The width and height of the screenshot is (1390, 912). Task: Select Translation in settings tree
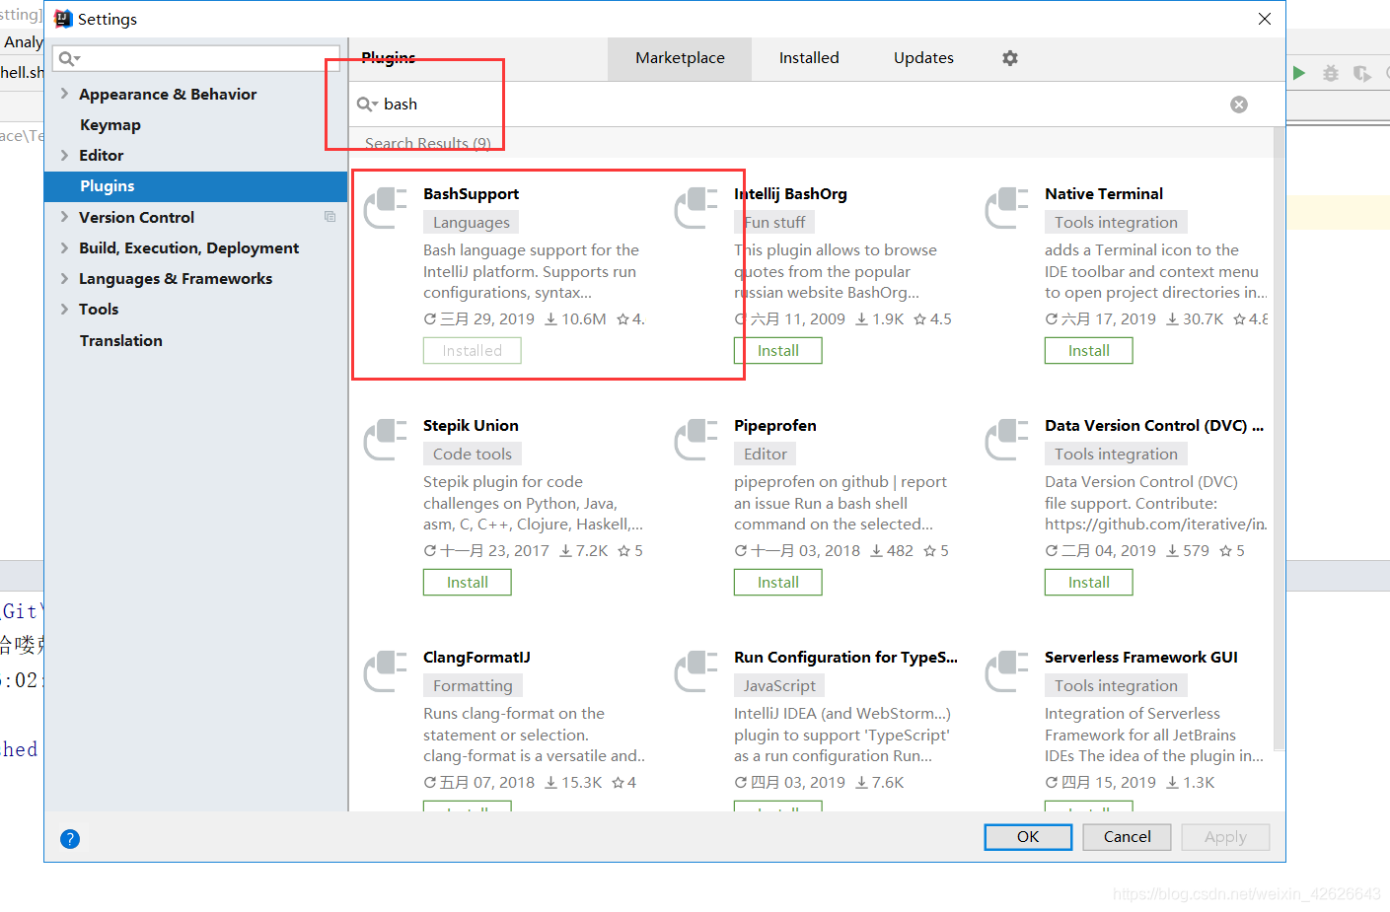coord(121,340)
